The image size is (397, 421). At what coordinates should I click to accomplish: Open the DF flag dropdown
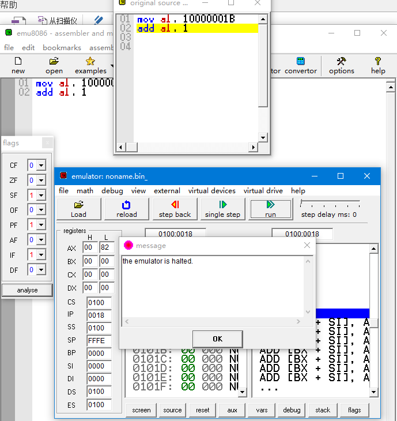pos(41,270)
